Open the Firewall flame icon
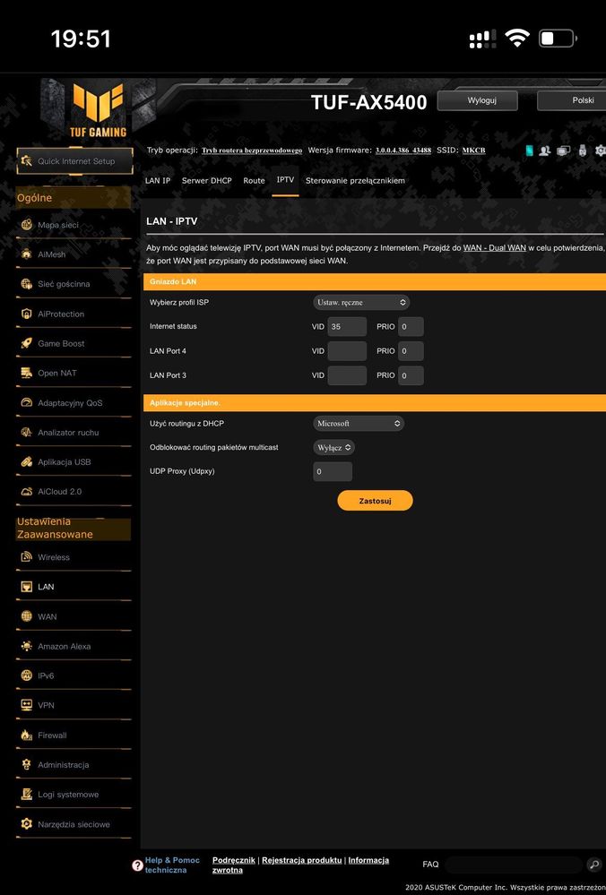 coord(26,736)
